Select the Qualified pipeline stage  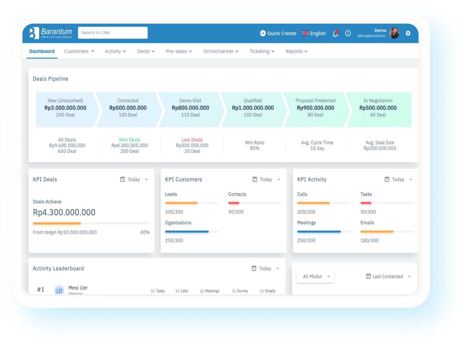click(x=253, y=108)
